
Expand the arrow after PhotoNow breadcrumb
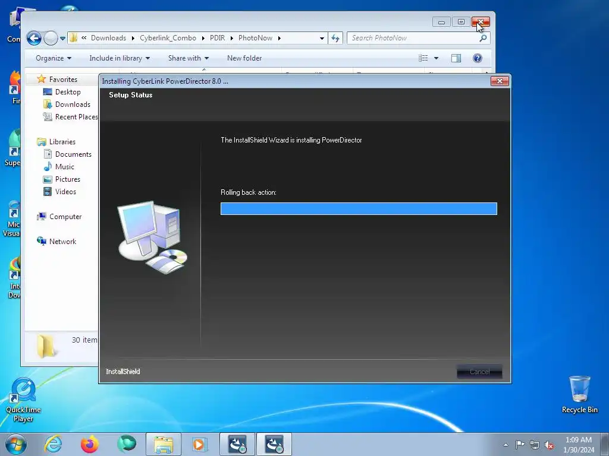(280, 38)
